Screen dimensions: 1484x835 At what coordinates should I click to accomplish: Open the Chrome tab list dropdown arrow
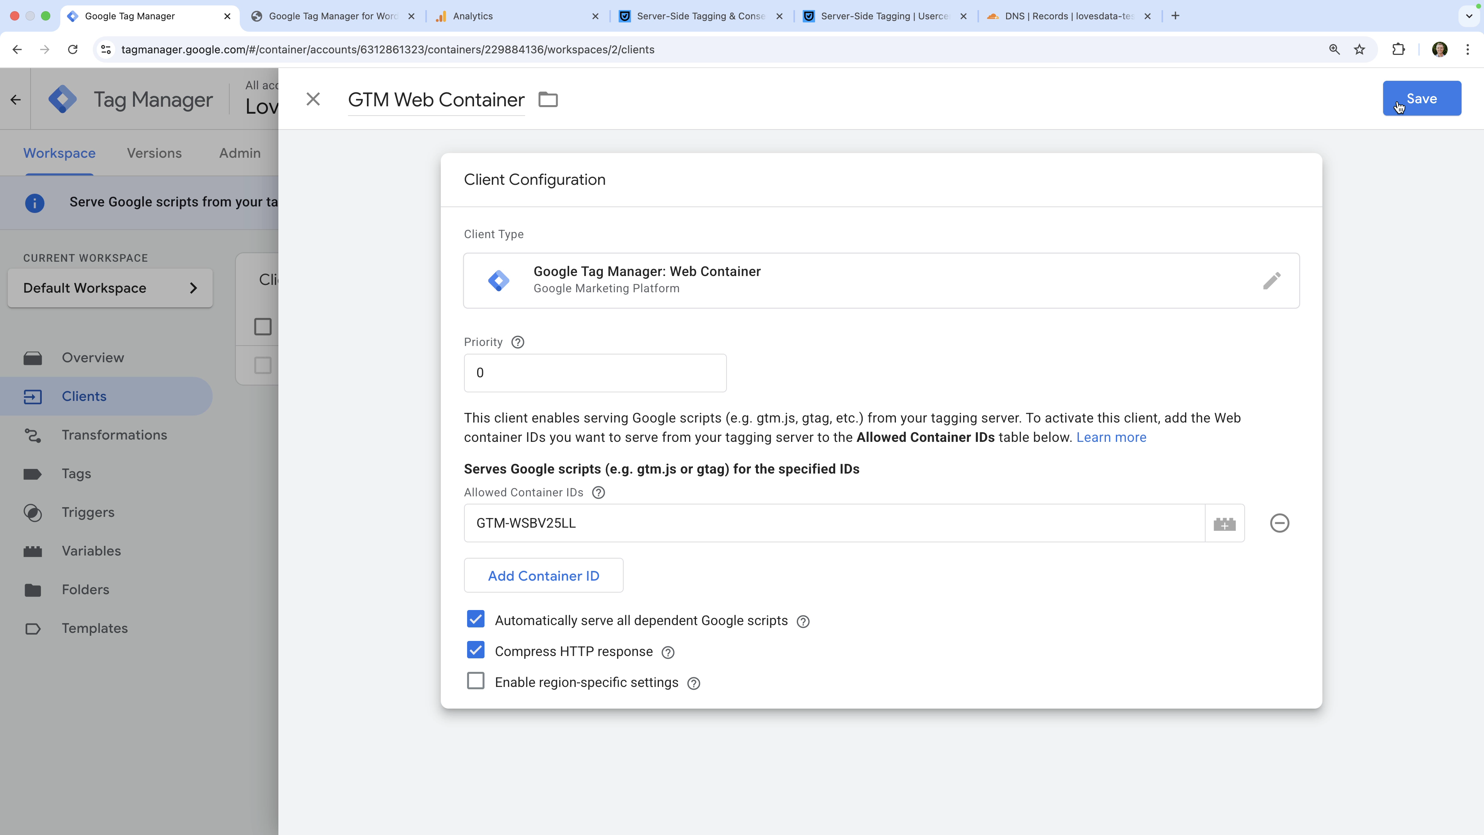[x=1469, y=16]
